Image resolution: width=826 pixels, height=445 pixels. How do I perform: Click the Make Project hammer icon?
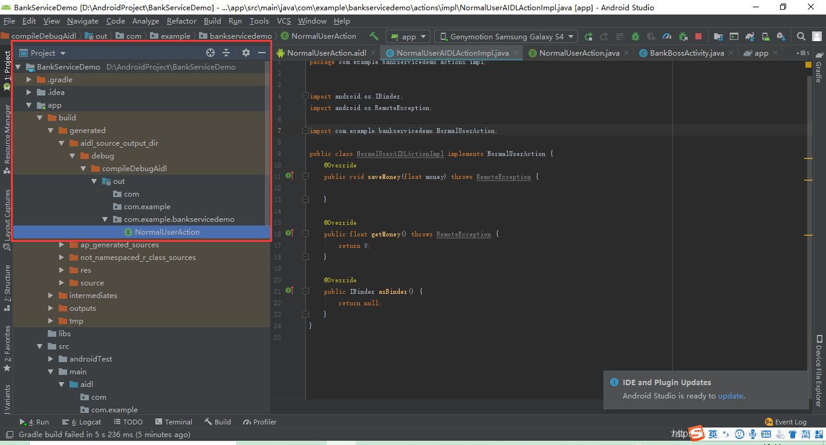pos(374,36)
